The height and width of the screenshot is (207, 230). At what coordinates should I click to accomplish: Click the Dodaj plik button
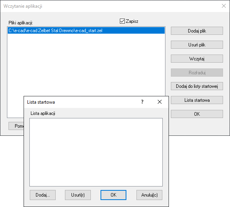point(197,31)
